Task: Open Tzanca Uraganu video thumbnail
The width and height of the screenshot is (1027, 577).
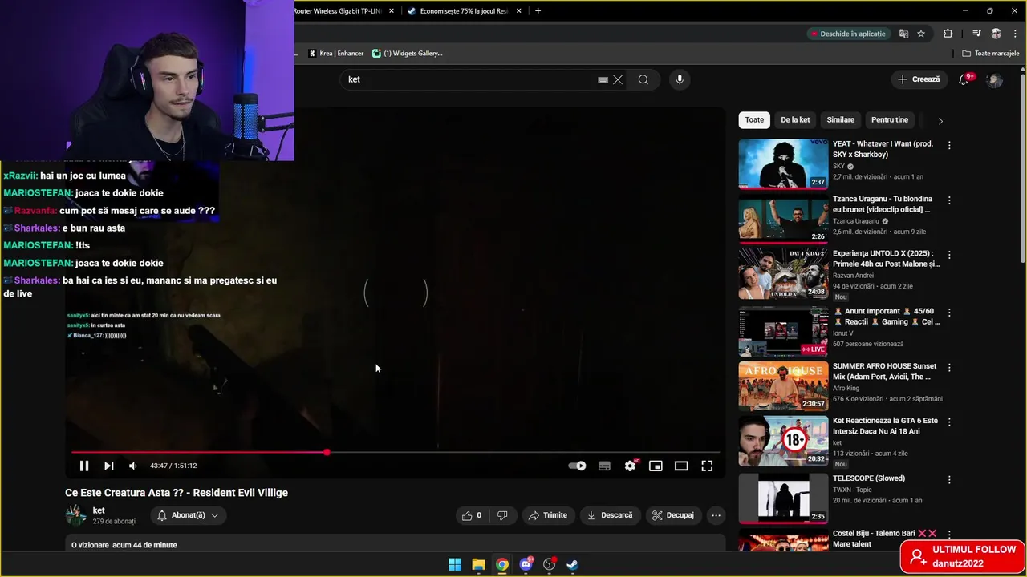Action: click(783, 219)
